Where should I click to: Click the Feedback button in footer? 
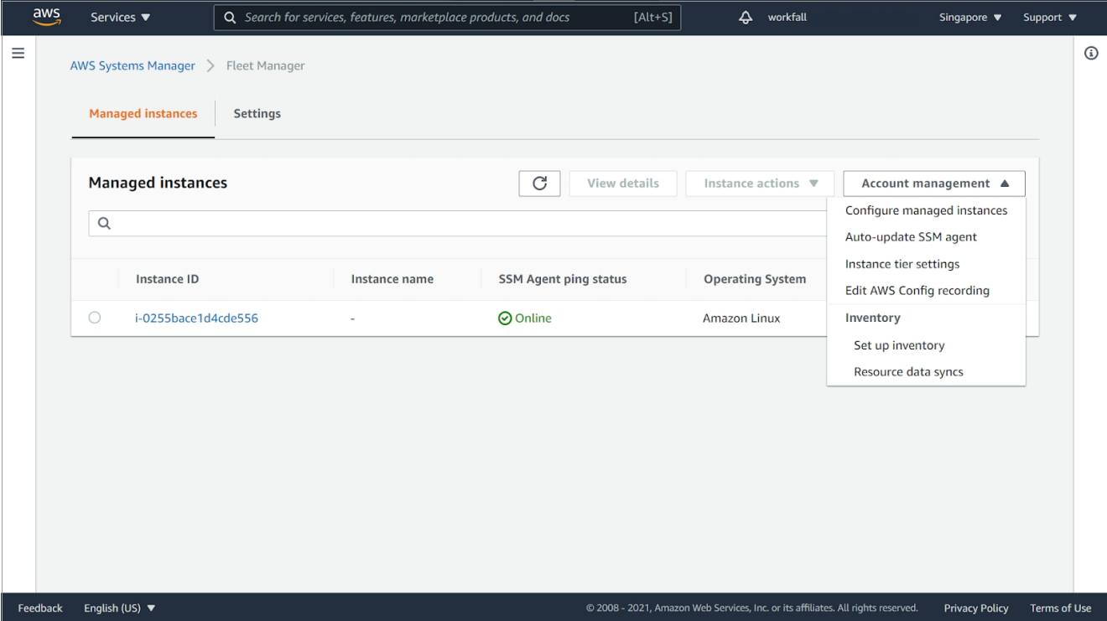40,608
